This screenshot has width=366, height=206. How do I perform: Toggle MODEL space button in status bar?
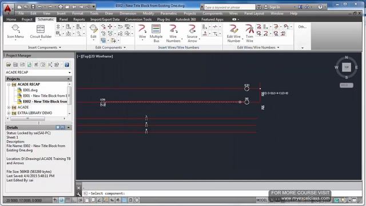click(262, 200)
